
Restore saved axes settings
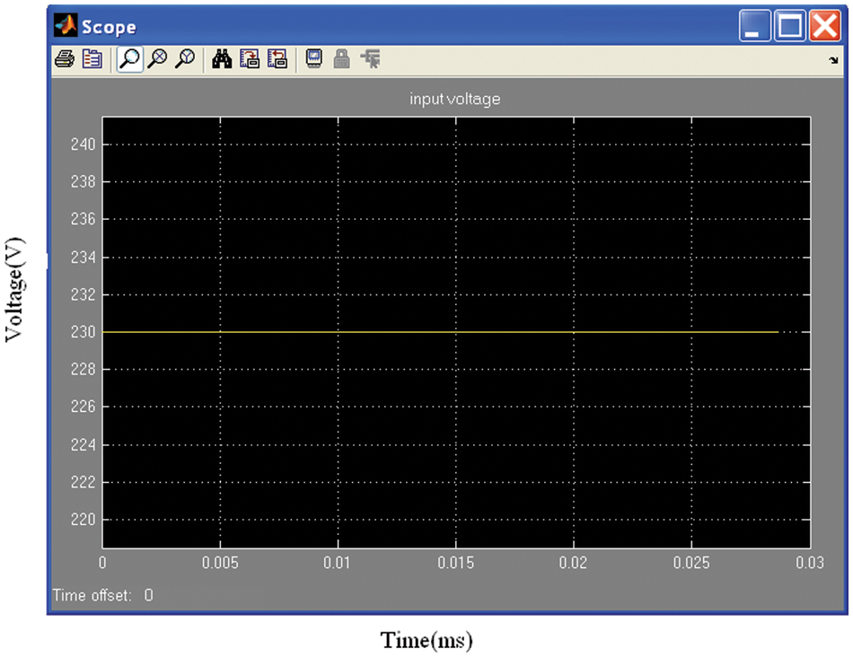pyautogui.click(x=277, y=60)
